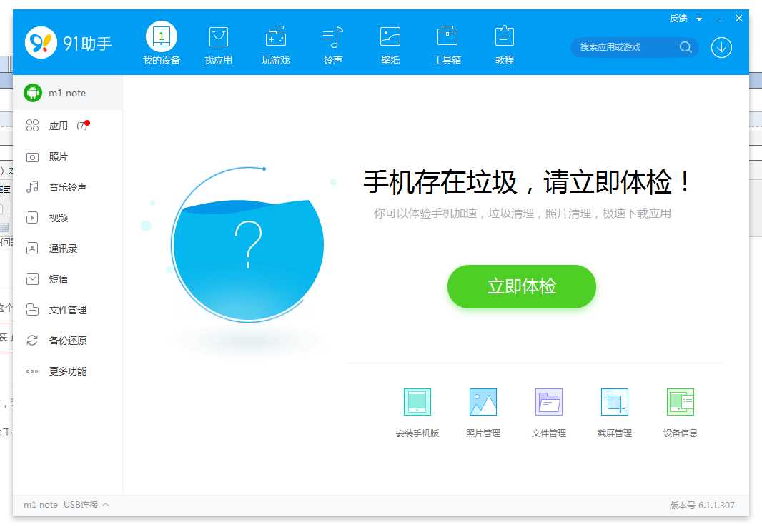Screen dimensions: 762x532
Task: Click the 文件管理 folder shortcut icon
Action: (x=549, y=402)
